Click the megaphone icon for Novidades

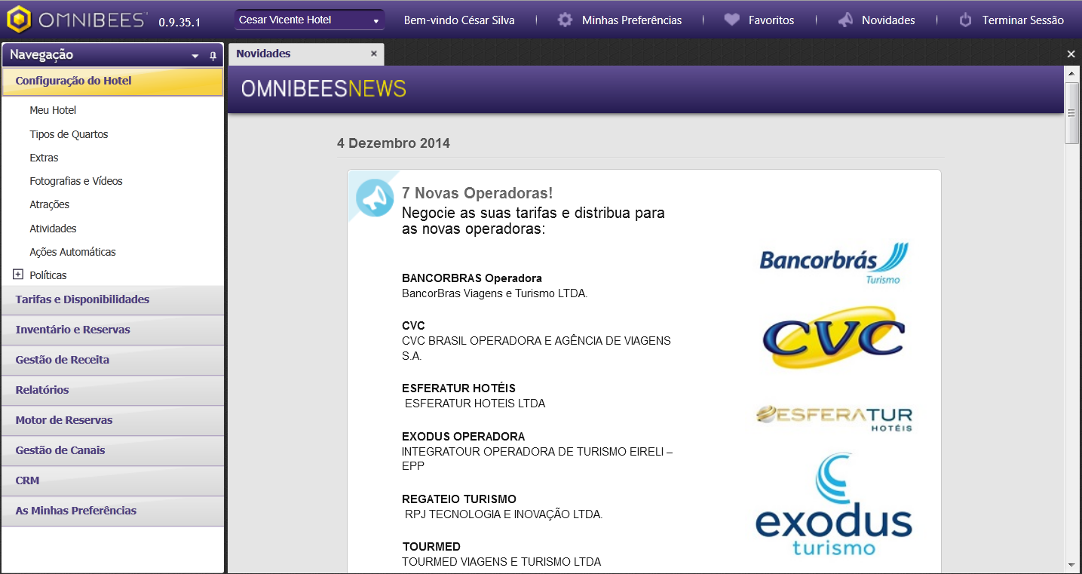coord(845,20)
